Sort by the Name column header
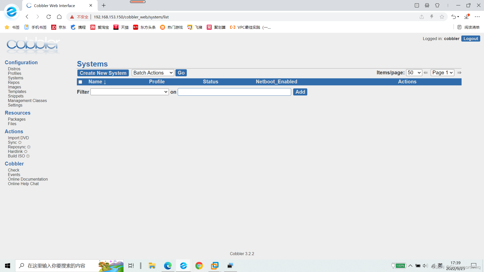The width and height of the screenshot is (484, 272). click(x=95, y=82)
